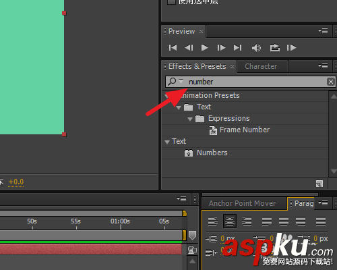337x270 pixels.
Task: Click the Expressions folder icon
Action: [200, 119]
